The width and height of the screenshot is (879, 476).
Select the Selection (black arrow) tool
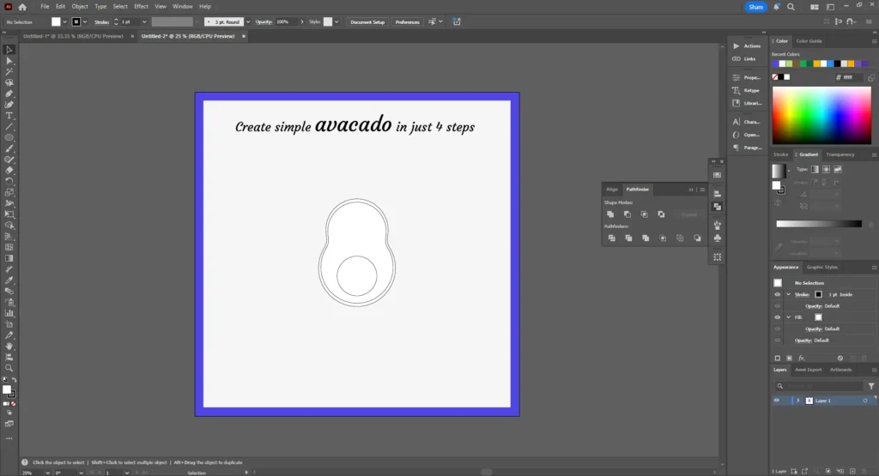(9, 50)
